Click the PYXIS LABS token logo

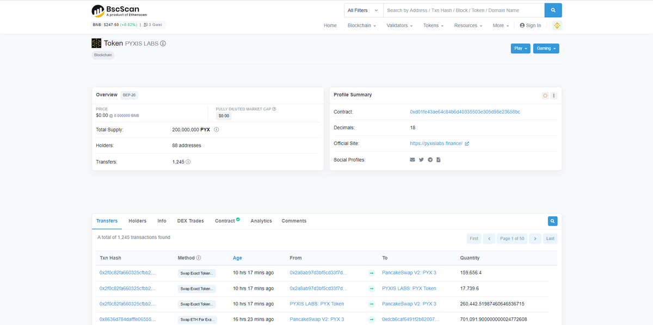[96, 43]
